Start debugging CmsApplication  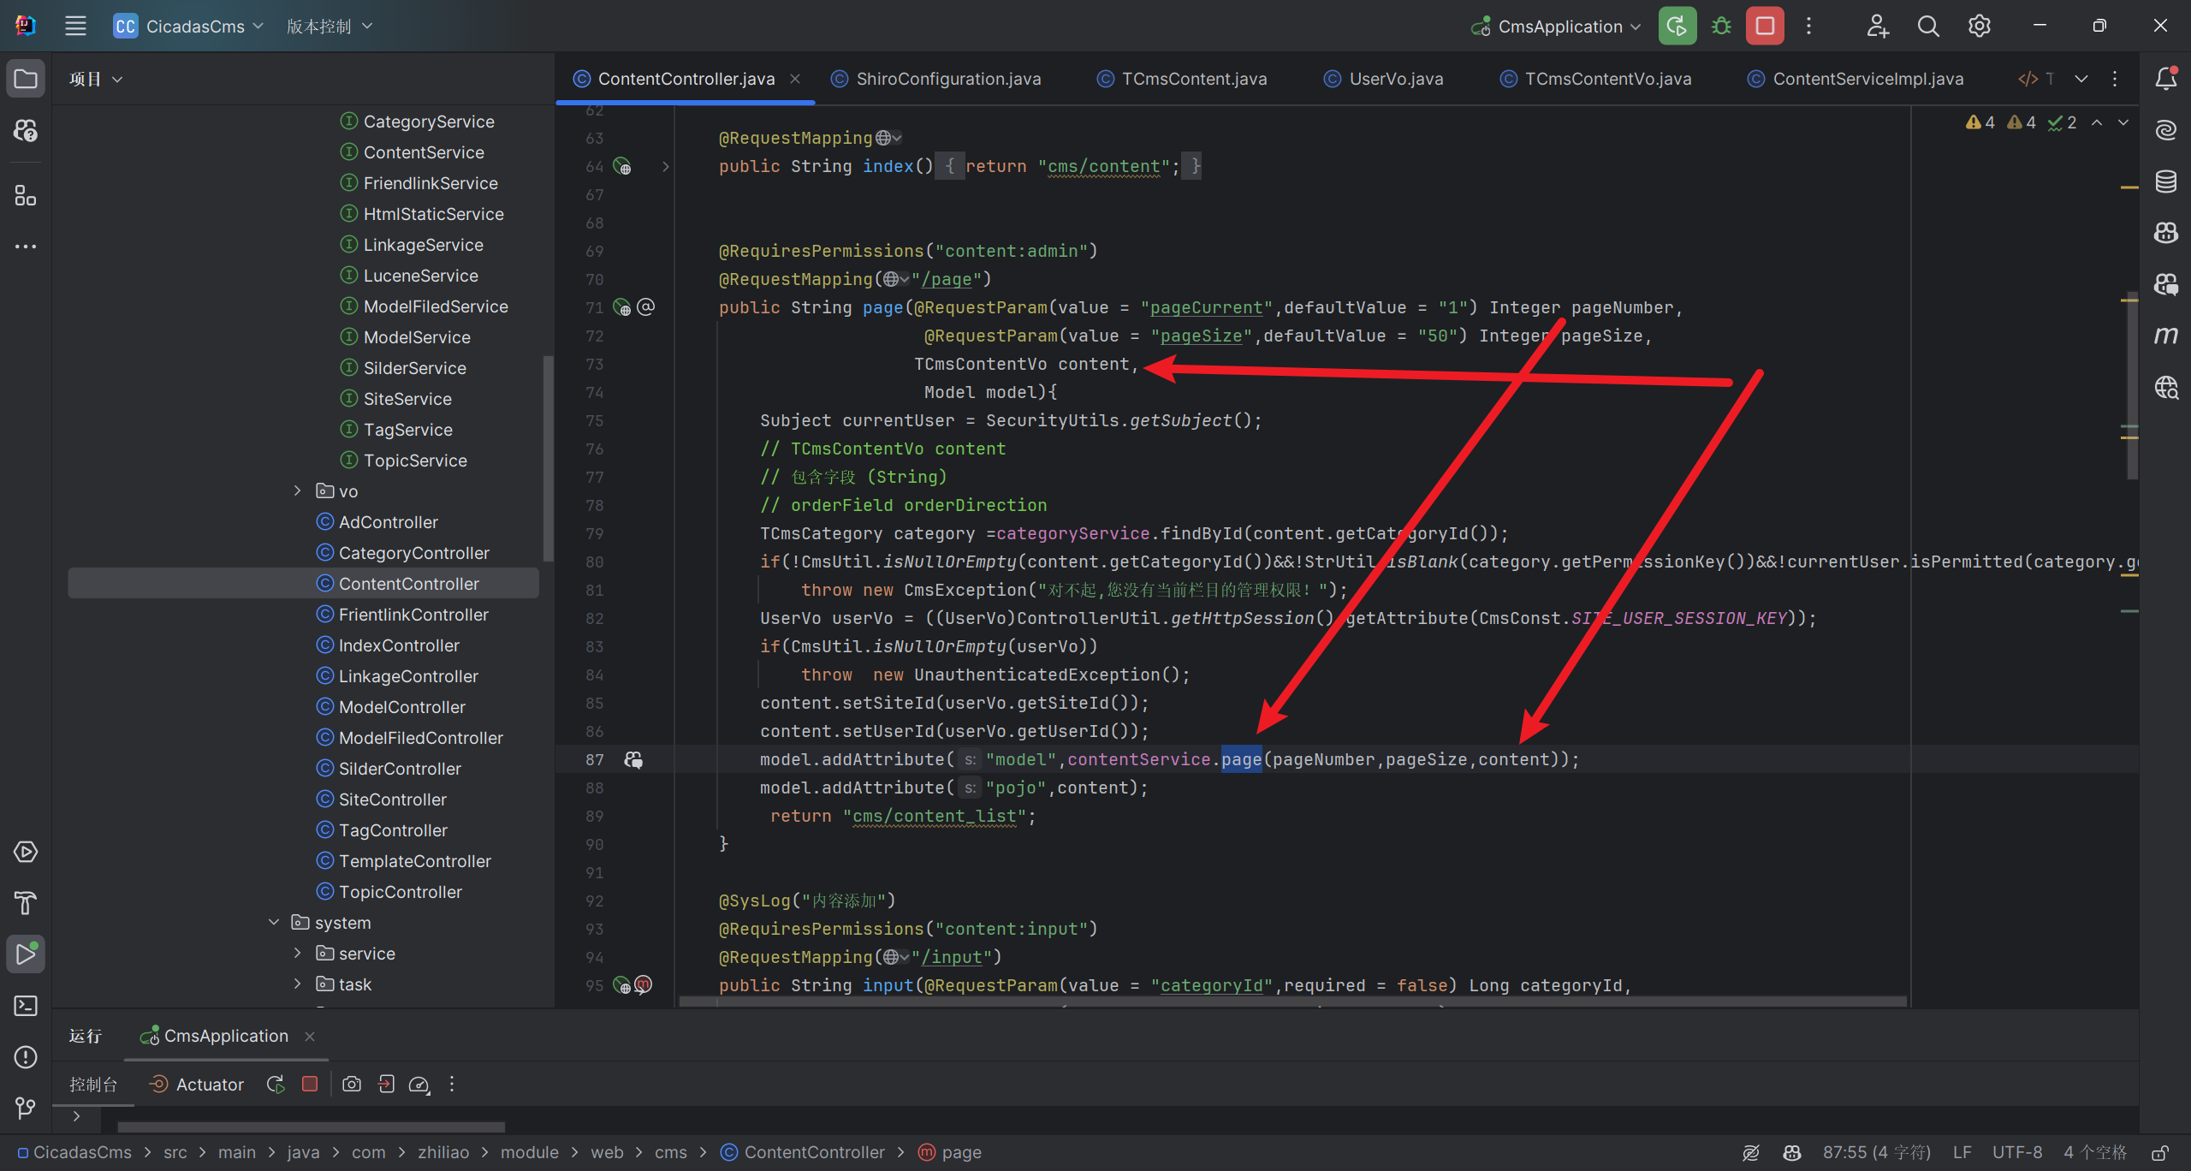(x=1721, y=26)
